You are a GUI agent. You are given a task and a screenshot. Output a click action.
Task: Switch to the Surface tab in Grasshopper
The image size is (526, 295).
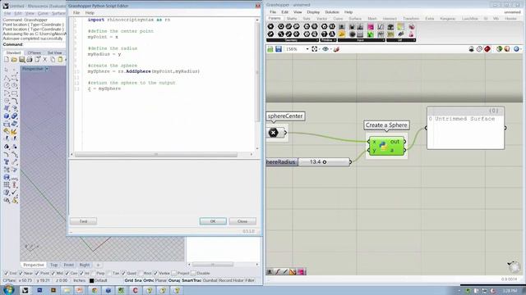[x=355, y=19]
